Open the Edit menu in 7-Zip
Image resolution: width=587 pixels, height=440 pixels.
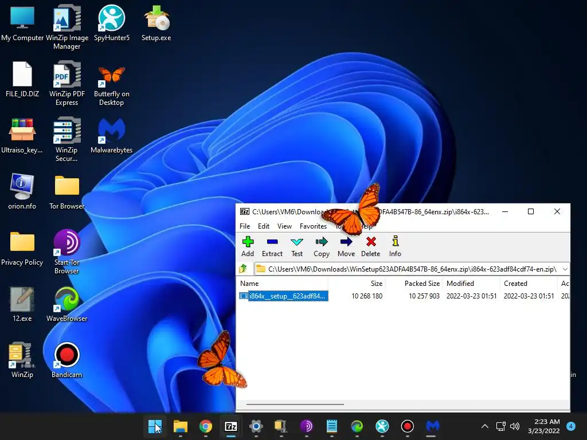pyautogui.click(x=264, y=226)
